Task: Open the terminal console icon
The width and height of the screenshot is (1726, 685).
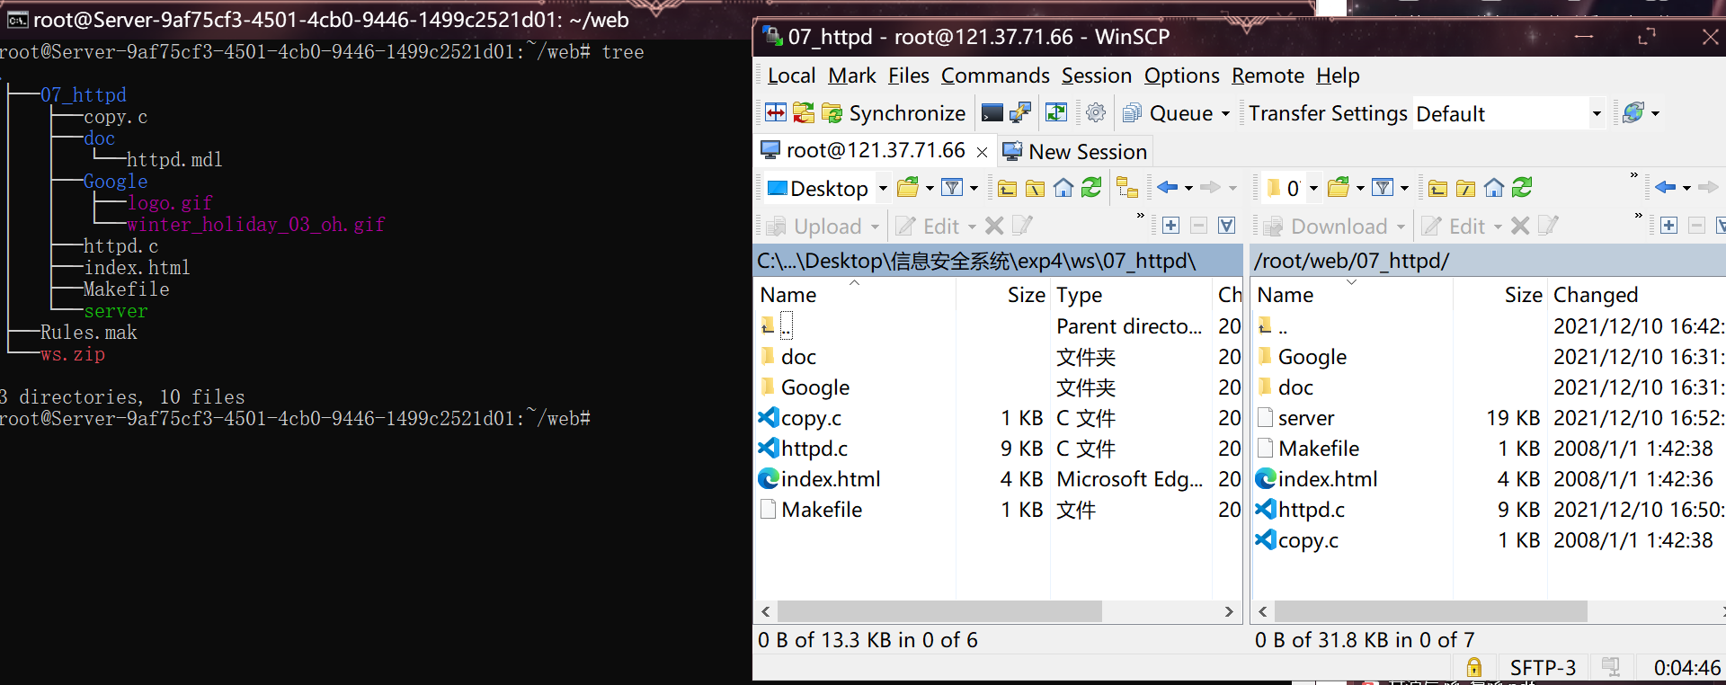Action: click(x=992, y=112)
